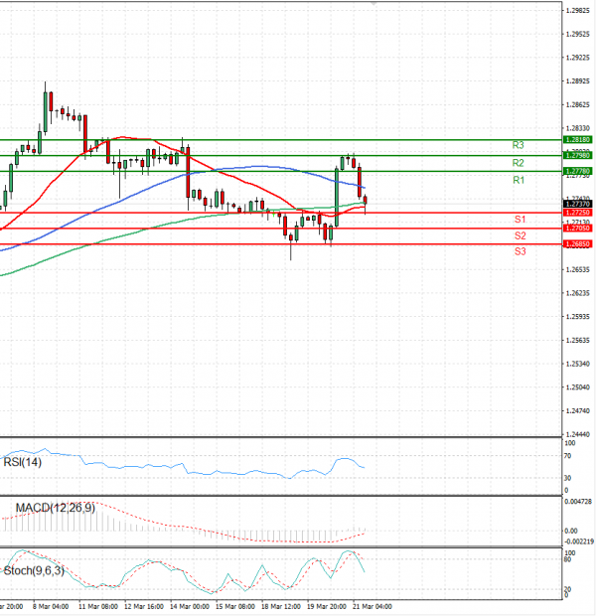Click the S3 support label
Viewport: 596px width, 616px height.
point(520,251)
